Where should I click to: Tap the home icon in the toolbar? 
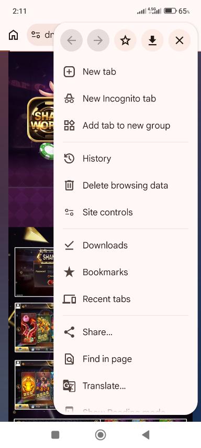tap(14, 35)
